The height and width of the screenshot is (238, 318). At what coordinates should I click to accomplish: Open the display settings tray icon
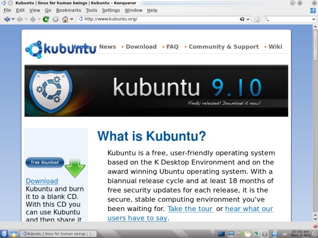(231, 234)
